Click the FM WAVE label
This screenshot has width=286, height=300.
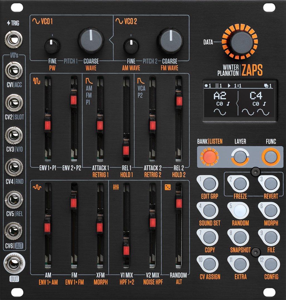(x=169, y=68)
